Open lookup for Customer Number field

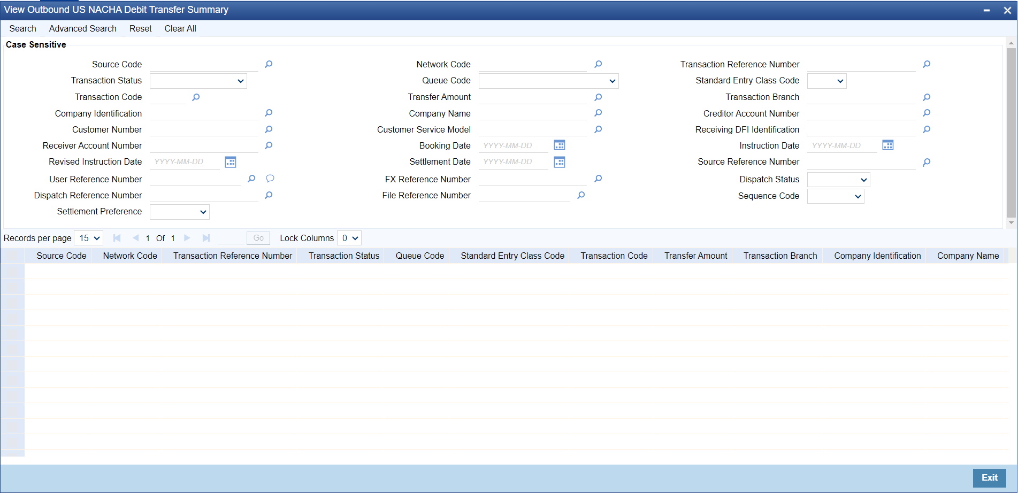click(x=269, y=129)
